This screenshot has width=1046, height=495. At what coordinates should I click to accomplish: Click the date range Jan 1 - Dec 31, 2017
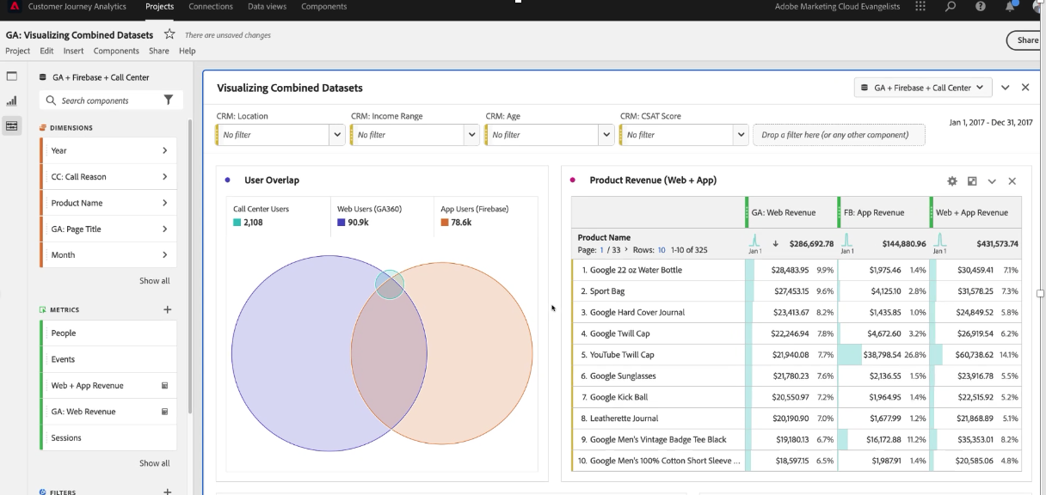point(991,123)
